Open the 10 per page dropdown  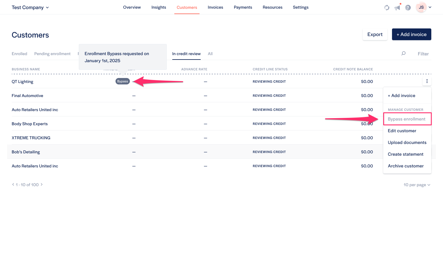[x=417, y=185]
